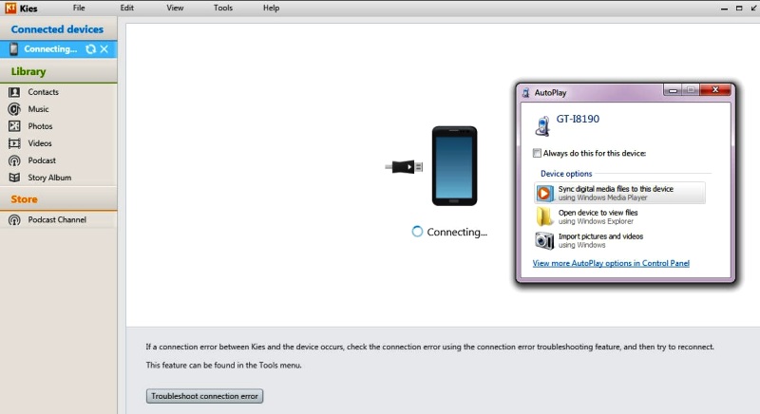Click the spinning Connecting progress indicator

tap(417, 232)
